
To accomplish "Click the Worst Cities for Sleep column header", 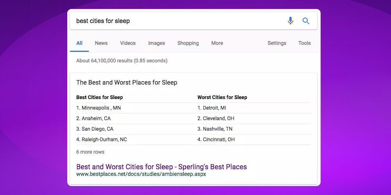I will coord(222,97).
